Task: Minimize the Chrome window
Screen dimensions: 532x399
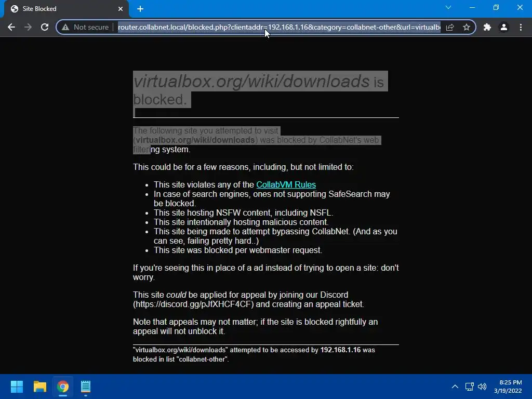Action: click(x=472, y=7)
